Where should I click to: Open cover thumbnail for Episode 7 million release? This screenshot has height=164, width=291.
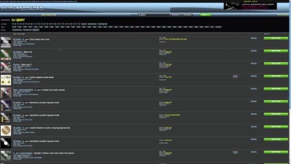tap(6, 156)
